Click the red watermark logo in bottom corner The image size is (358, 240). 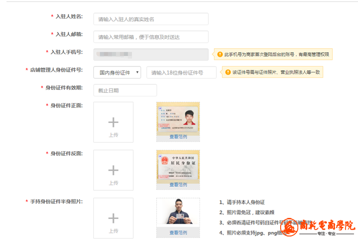click(290, 227)
